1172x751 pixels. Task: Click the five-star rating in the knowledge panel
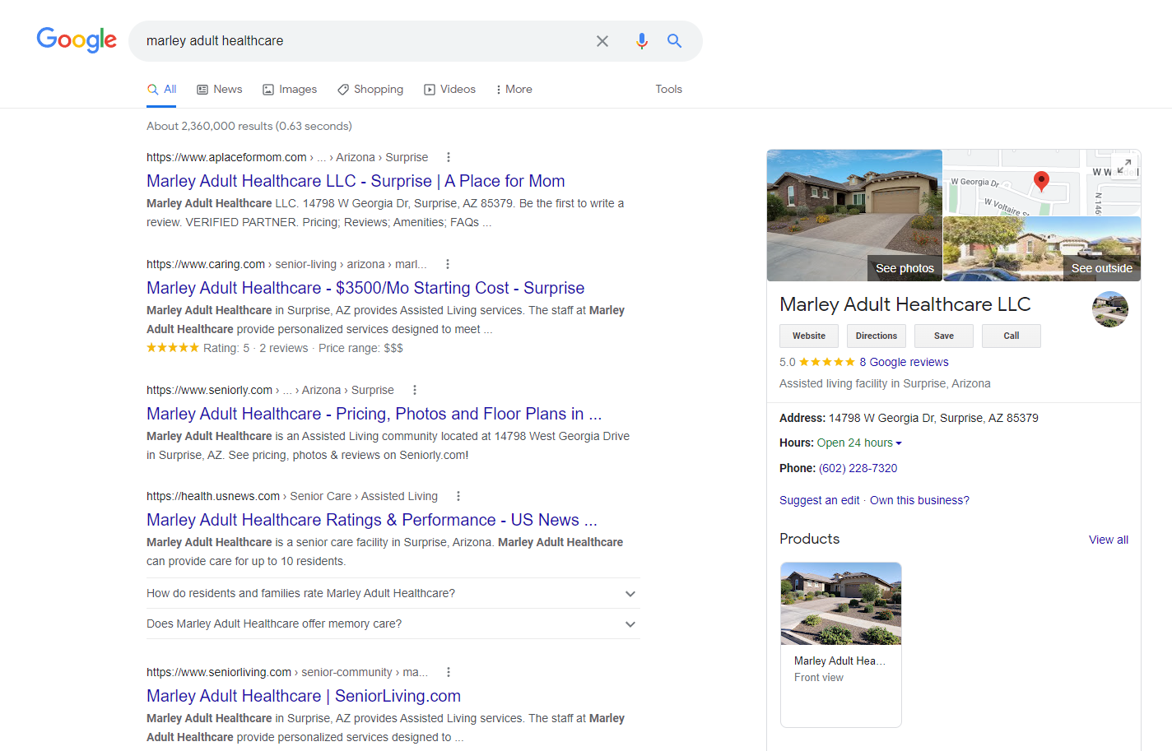click(x=826, y=362)
